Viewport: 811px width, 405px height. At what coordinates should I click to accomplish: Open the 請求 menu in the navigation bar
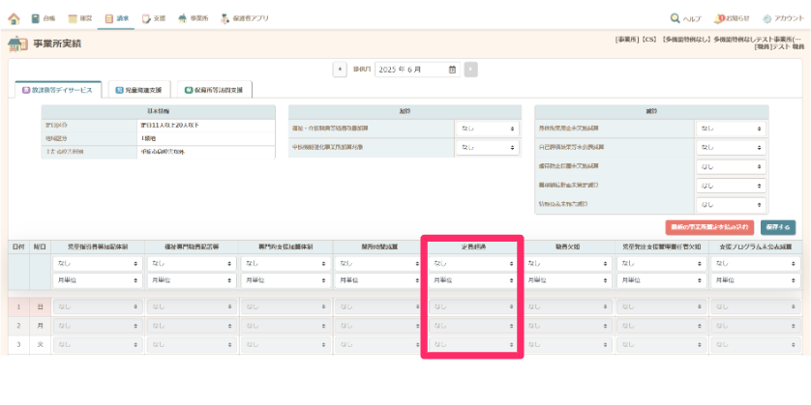117,18
